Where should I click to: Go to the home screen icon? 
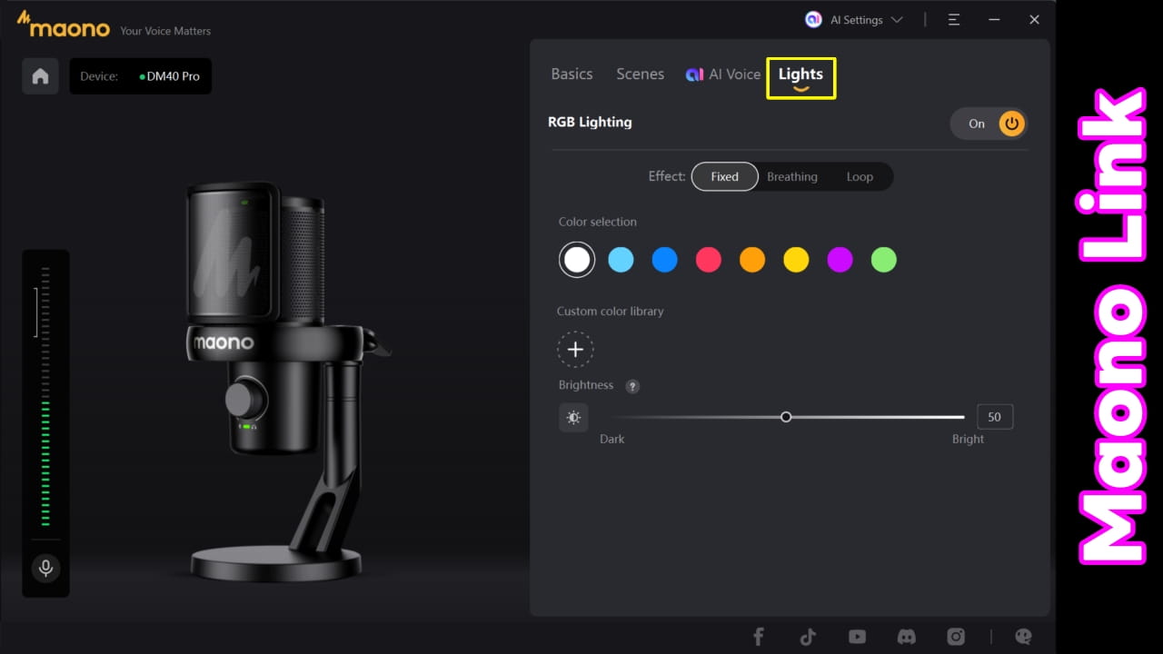[40, 76]
